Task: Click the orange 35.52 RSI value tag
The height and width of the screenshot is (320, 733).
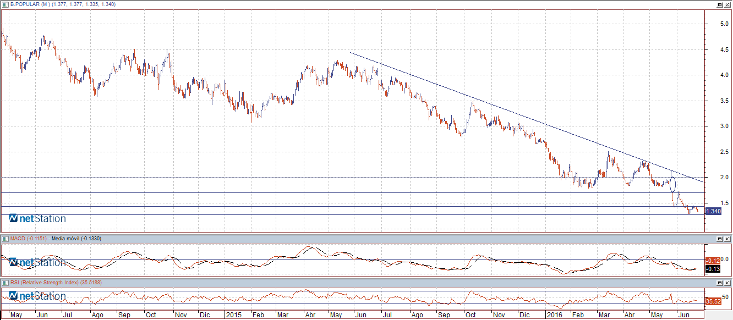Action: [x=713, y=301]
